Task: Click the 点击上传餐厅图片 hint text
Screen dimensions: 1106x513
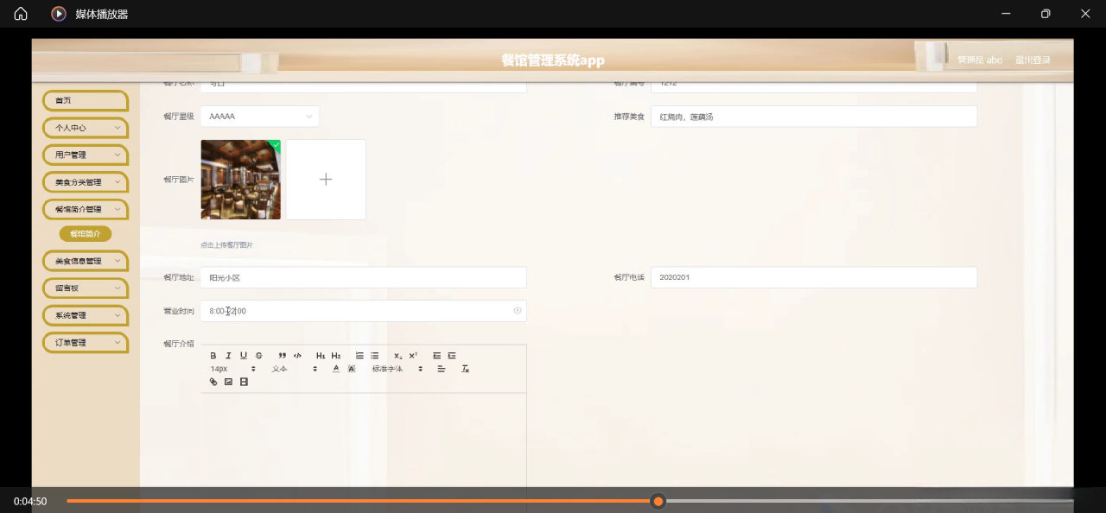Action: 227,245
